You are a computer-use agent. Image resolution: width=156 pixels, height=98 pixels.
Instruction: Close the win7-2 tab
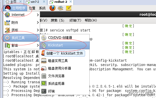point(44,2)
